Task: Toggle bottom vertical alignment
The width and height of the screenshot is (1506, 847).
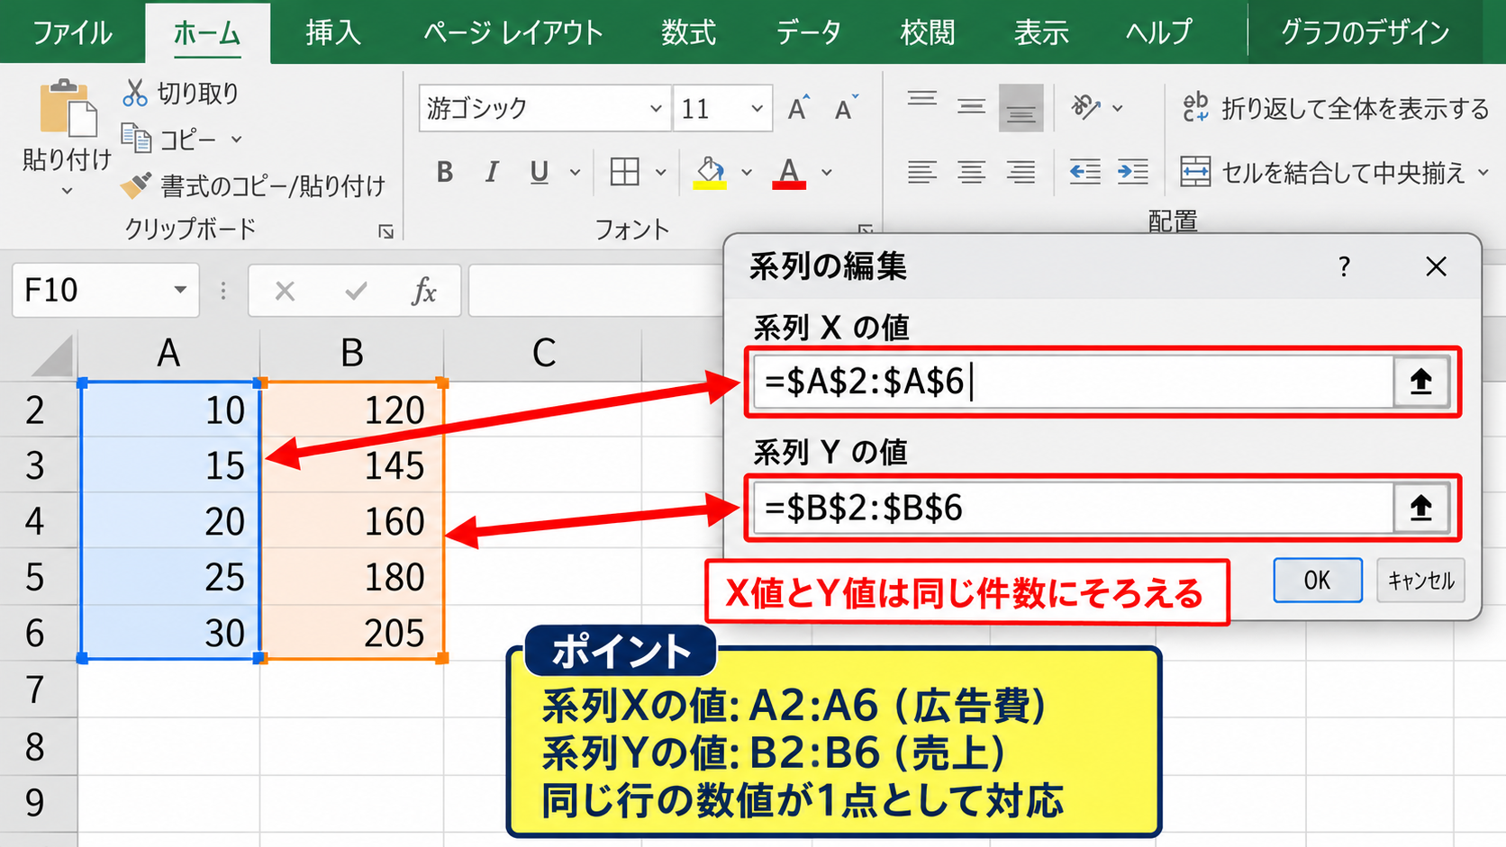Action: 1021,108
